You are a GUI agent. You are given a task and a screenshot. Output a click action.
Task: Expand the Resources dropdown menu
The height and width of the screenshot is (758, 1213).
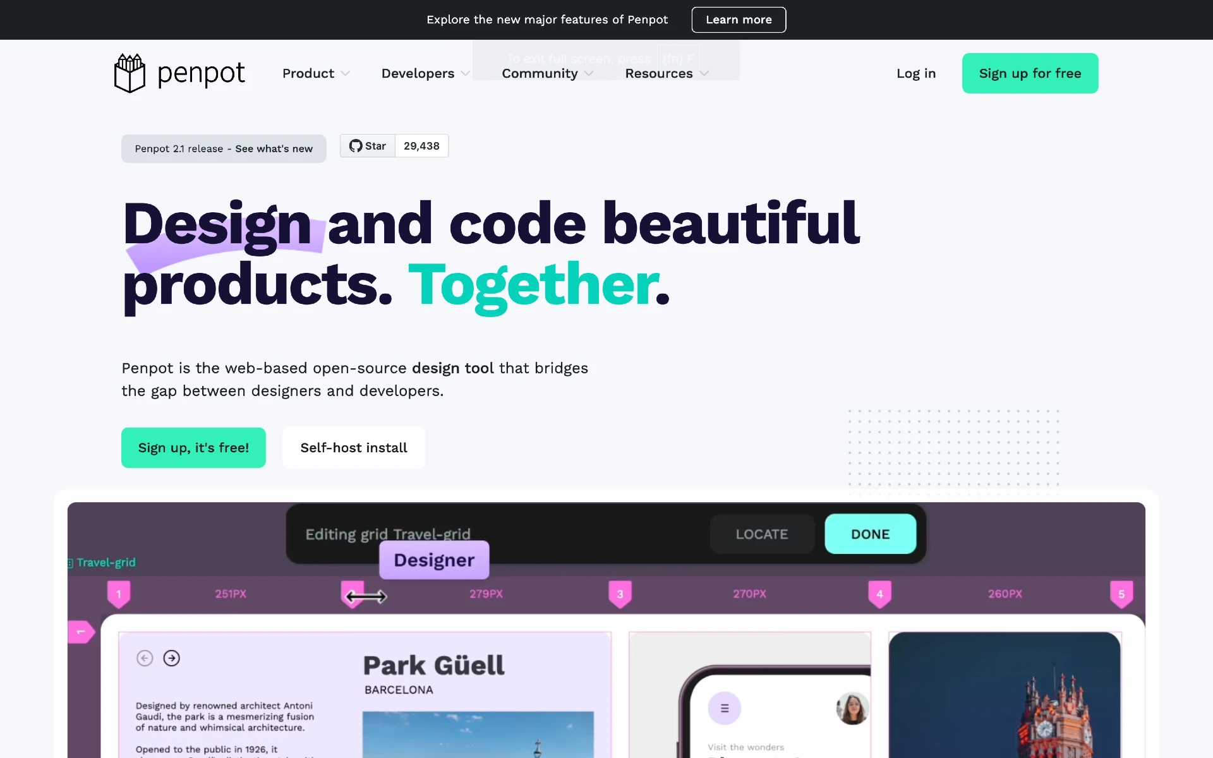[668, 73]
